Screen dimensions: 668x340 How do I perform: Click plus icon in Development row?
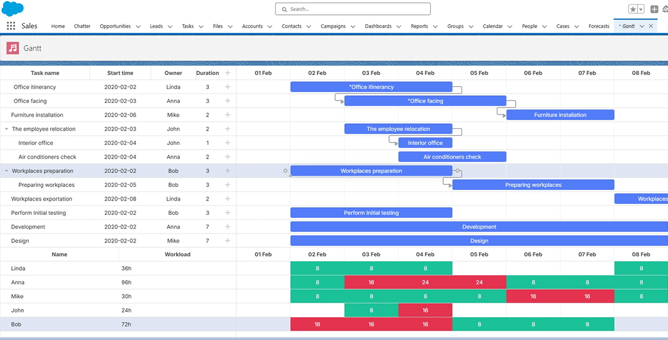point(227,227)
